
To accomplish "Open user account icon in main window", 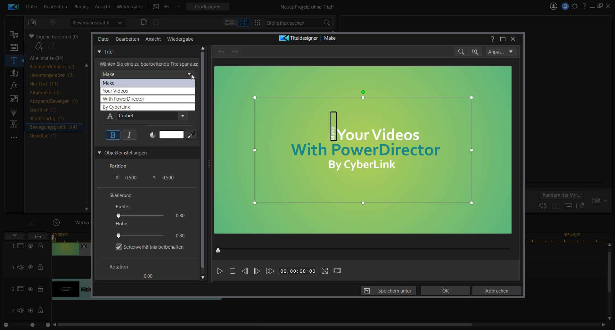I will click(553, 6).
